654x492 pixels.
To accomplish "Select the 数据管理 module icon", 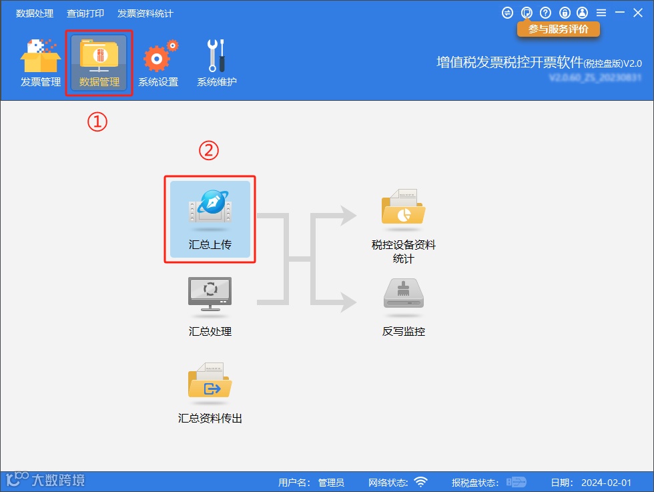I will (99, 63).
